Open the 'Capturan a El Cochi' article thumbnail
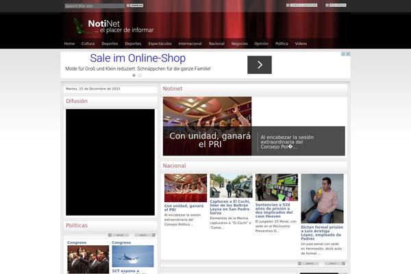411x274 pixels. [x=232, y=186]
